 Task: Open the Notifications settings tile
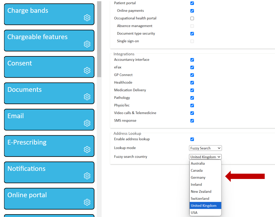point(44,172)
